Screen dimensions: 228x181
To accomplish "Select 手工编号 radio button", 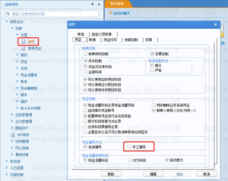I will click(129, 147).
